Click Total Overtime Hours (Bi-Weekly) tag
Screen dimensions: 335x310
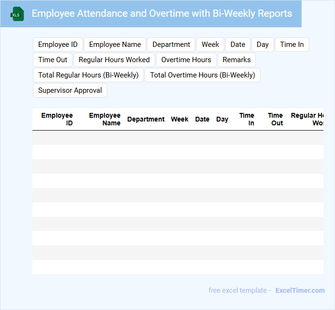point(202,75)
